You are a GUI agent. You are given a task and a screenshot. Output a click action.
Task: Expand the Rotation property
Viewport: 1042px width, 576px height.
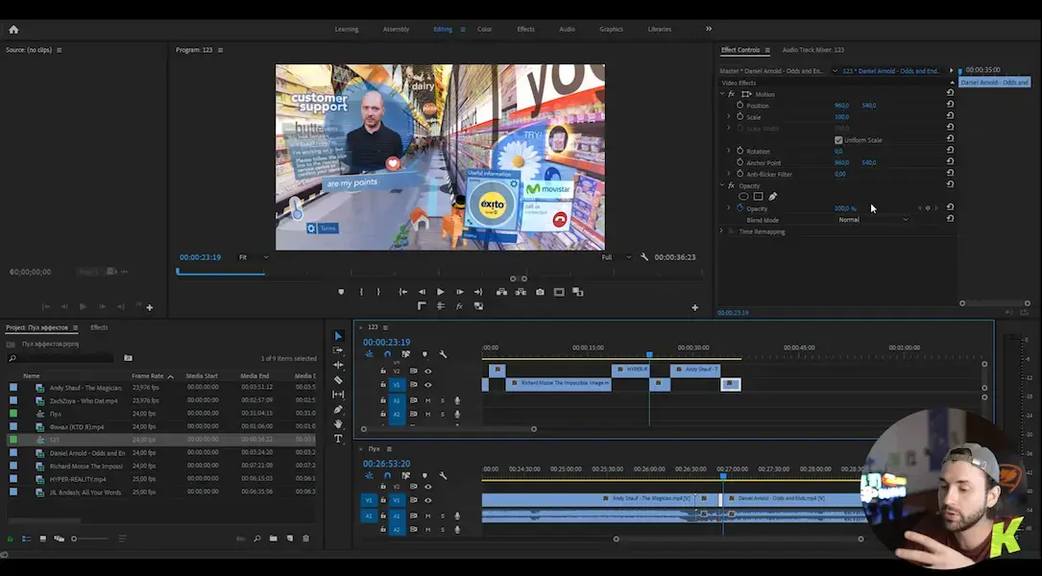point(728,151)
